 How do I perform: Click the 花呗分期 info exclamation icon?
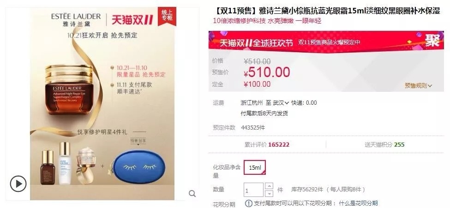(248, 203)
